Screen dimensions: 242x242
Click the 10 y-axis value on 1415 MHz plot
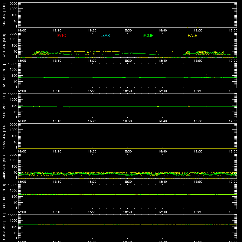click(x=15, y=112)
